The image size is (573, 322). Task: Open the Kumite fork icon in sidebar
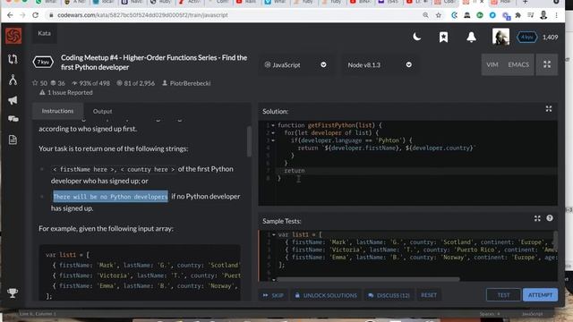[x=13, y=80]
